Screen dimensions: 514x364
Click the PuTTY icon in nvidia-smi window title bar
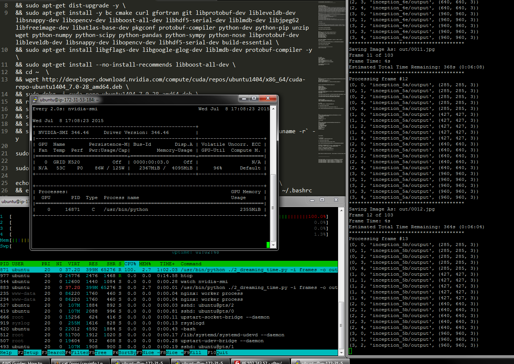tap(35, 100)
